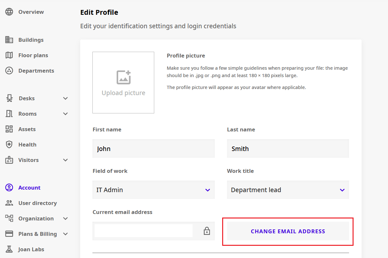Click the User directory people icon

click(x=9, y=203)
